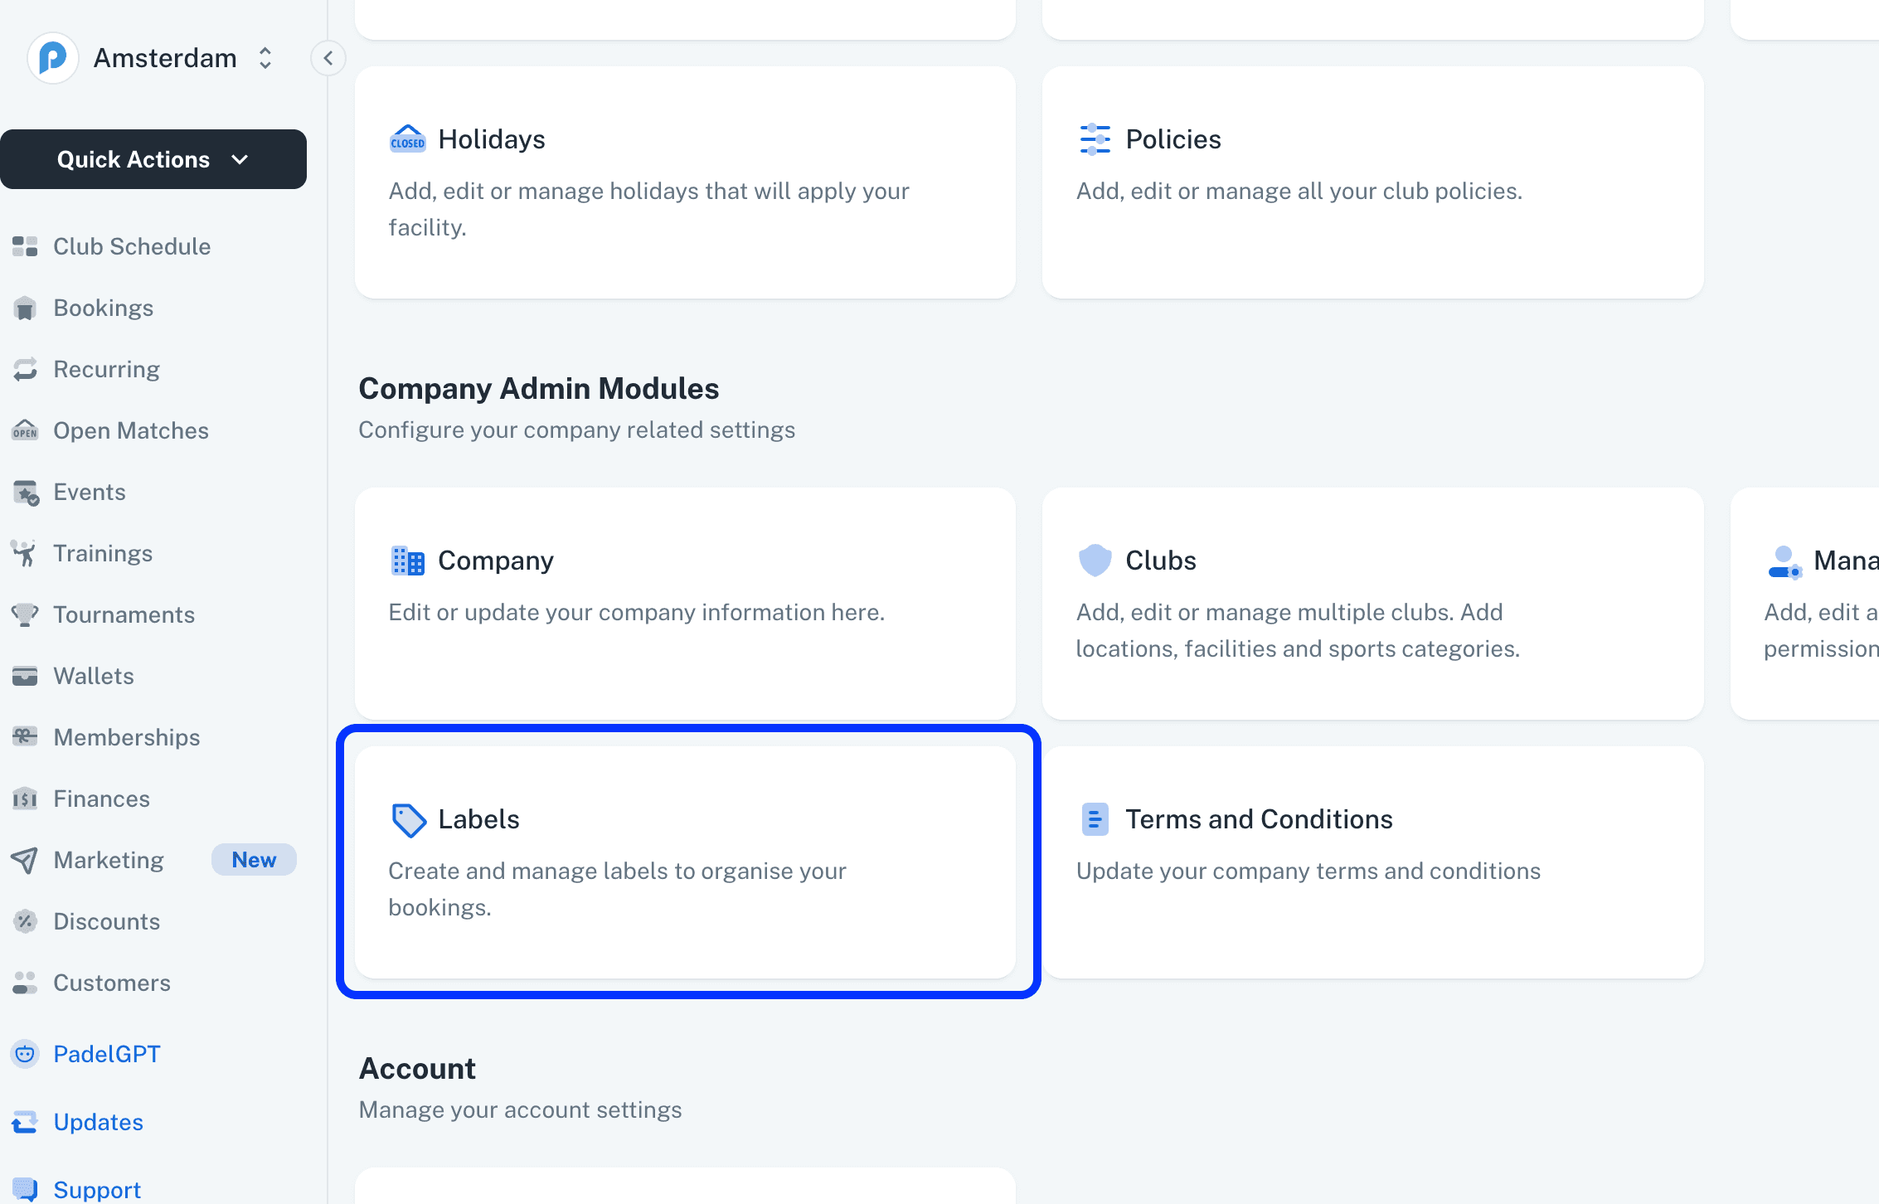Image resolution: width=1879 pixels, height=1204 pixels.
Task: Click the Policies sliders icon
Action: pyautogui.click(x=1095, y=139)
